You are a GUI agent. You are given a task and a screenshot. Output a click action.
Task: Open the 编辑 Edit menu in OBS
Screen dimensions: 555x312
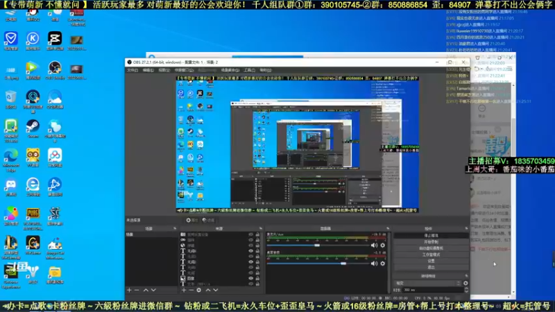[148, 71]
